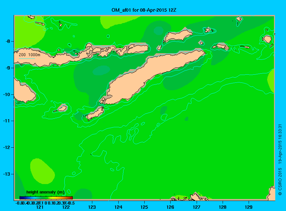Click longitude tick label 127
This screenshot has width=286, height=211.
[x=196, y=207]
